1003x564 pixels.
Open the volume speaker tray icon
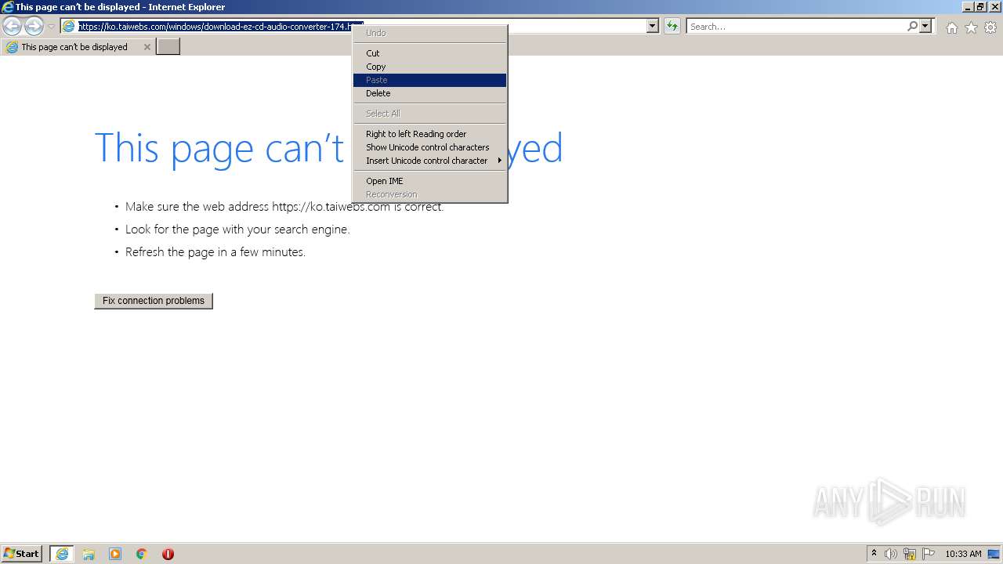coord(891,554)
